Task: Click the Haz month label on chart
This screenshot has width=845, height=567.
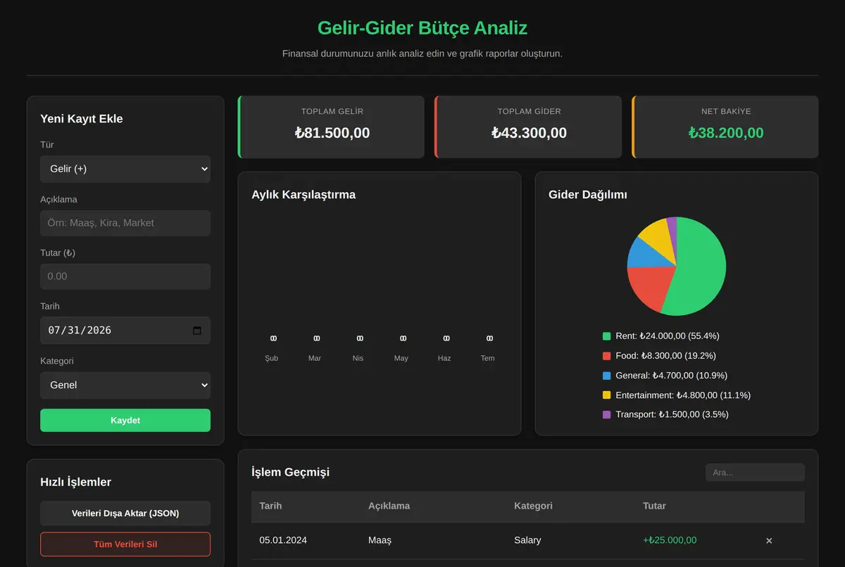Action: click(x=444, y=358)
